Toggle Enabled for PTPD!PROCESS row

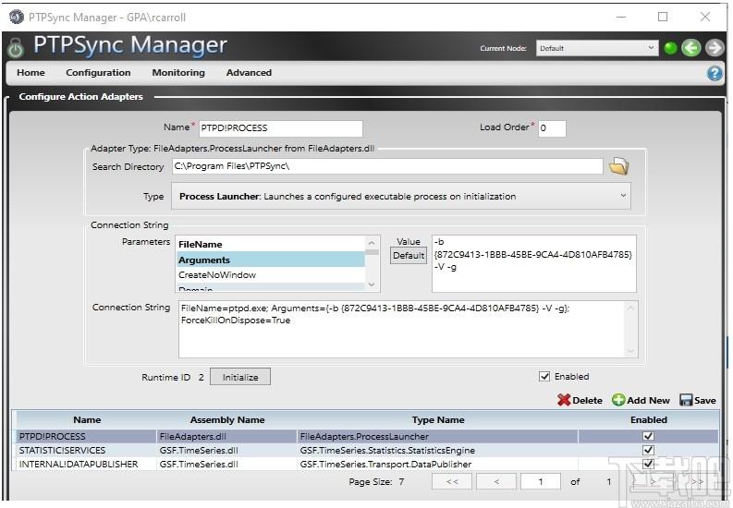click(648, 436)
